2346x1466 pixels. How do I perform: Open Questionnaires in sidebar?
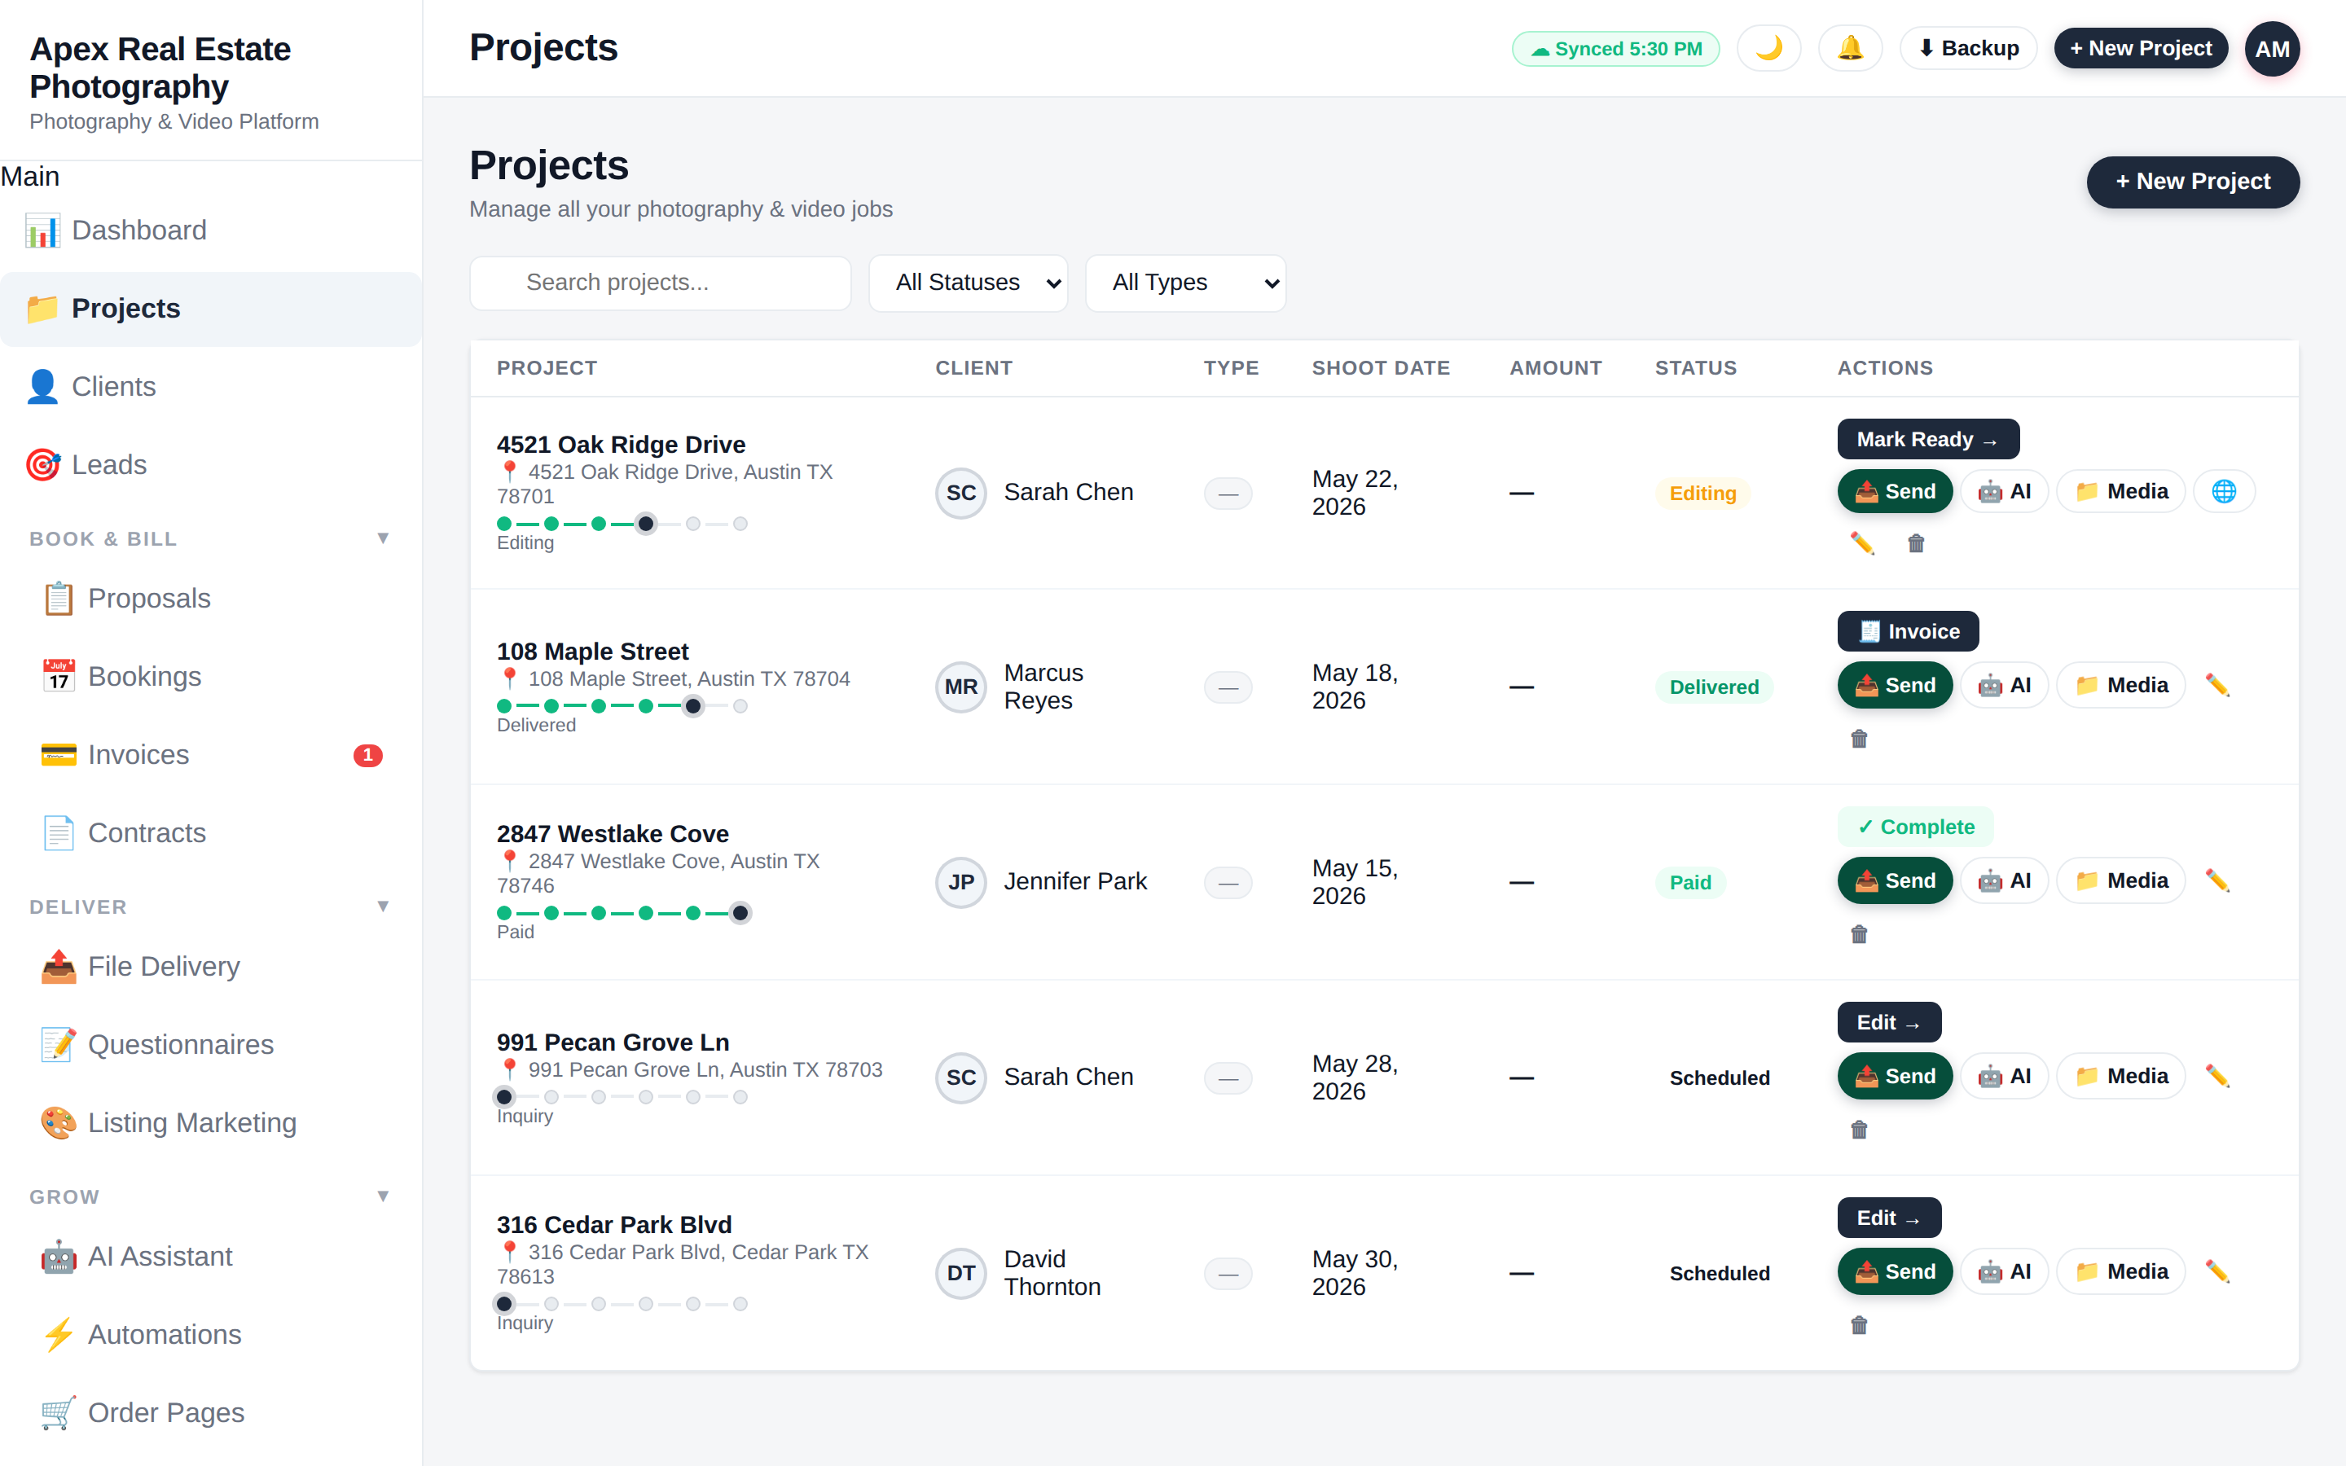pyautogui.click(x=210, y=1044)
